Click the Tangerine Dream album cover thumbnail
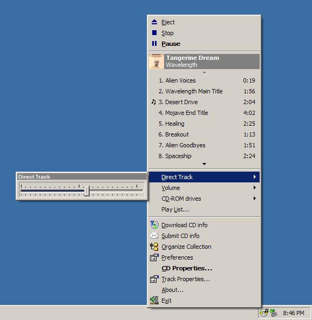This screenshot has width=312, height=320. coord(157,62)
